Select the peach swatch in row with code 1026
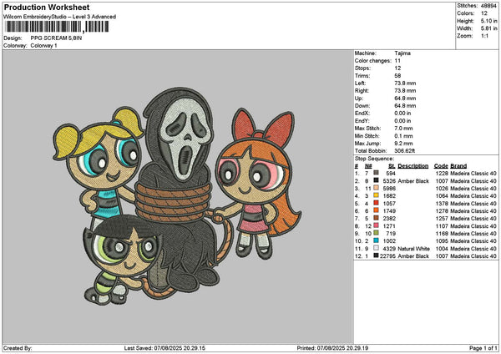The image size is (501, 354). (376, 188)
